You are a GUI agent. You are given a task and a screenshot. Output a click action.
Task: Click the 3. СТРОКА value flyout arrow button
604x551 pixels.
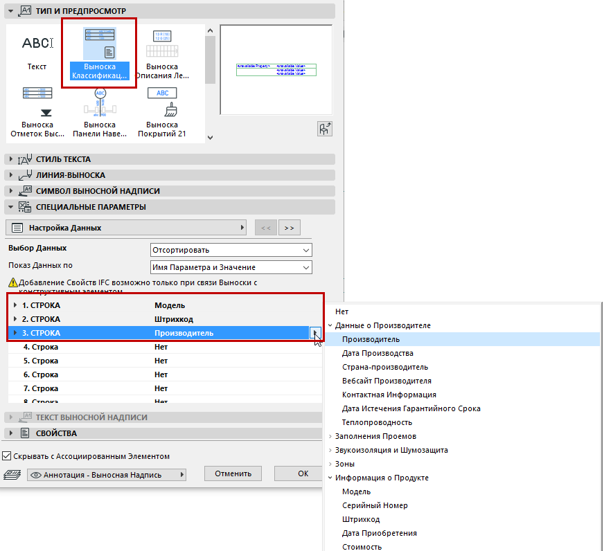[x=315, y=333]
